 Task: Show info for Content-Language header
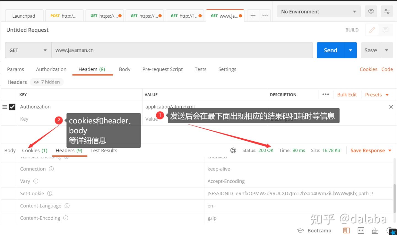tap(67, 206)
